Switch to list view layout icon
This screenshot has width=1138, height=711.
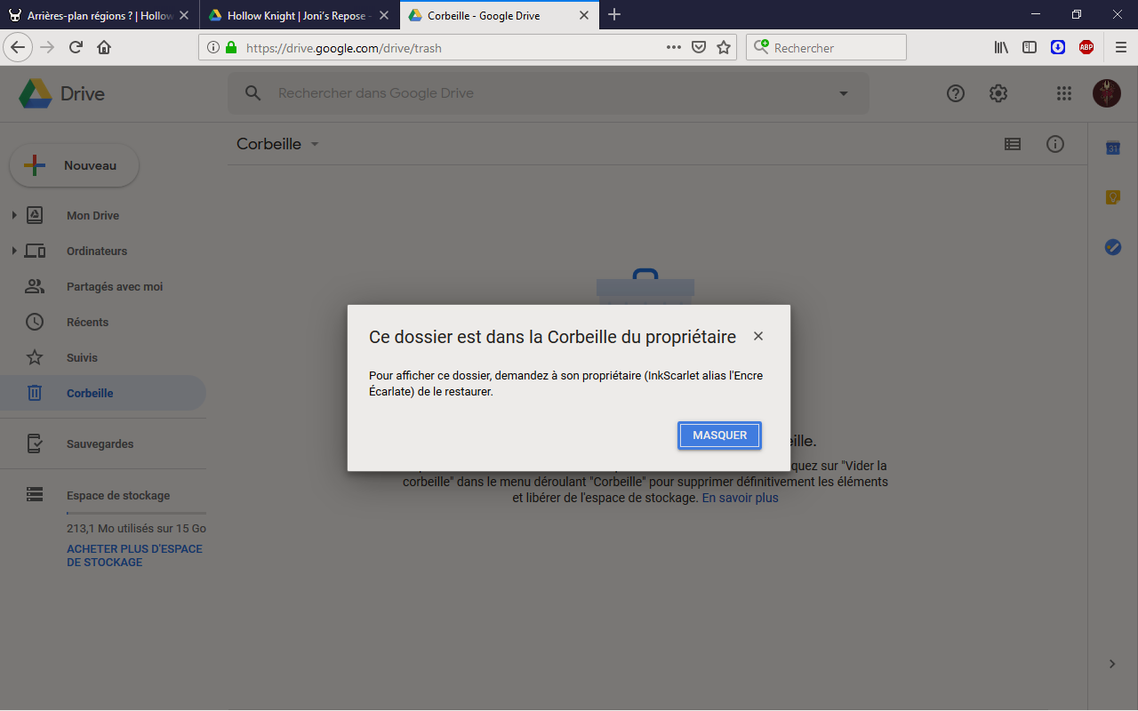point(1012,144)
